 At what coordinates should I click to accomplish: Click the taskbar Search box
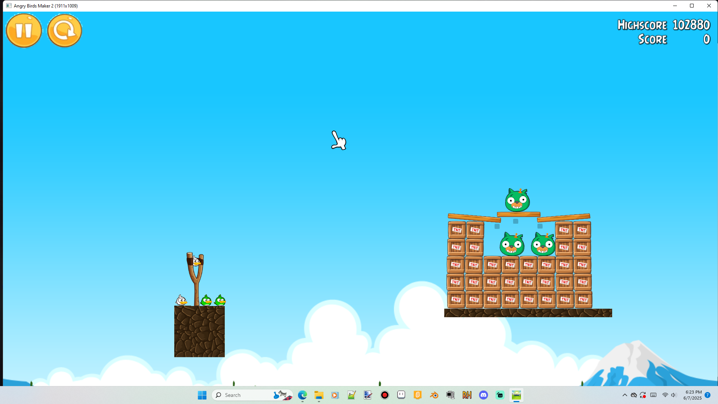[x=252, y=395]
